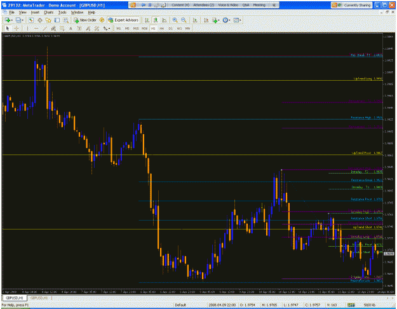
Task: Zoom in on the chart
Action: click(175, 20)
